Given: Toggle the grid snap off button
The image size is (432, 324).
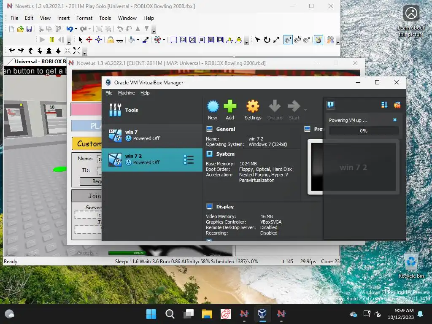Looking at the screenshot, I should [x=307, y=40].
